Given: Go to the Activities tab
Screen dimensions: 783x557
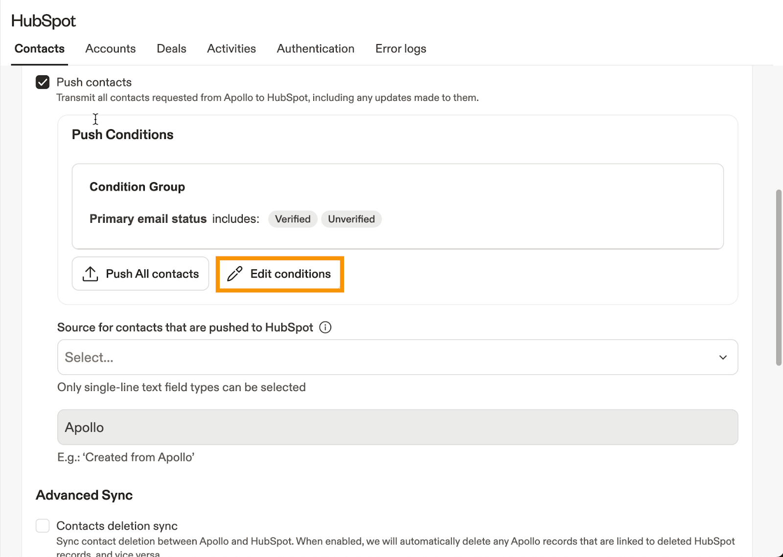Looking at the screenshot, I should (x=231, y=48).
